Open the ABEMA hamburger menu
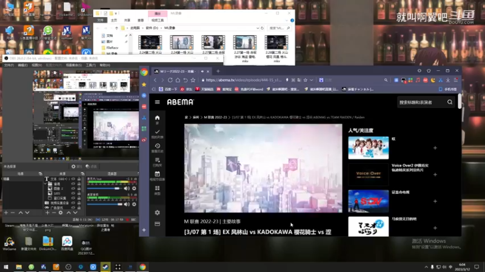 pyautogui.click(x=157, y=102)
